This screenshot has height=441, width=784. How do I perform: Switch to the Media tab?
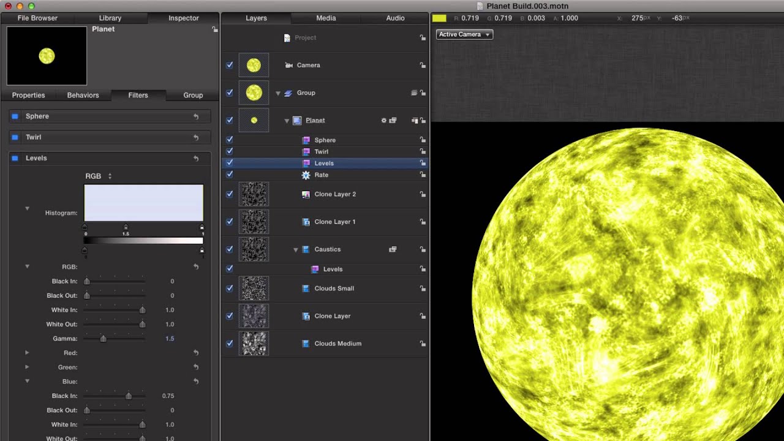326,18
